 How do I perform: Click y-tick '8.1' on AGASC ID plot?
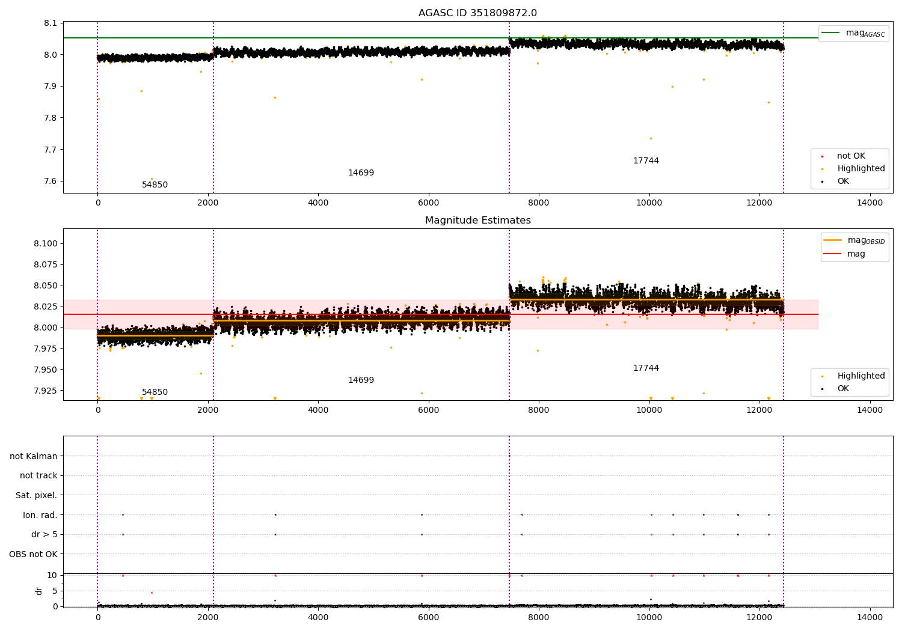pyautogui.click(x=51, y=23)
